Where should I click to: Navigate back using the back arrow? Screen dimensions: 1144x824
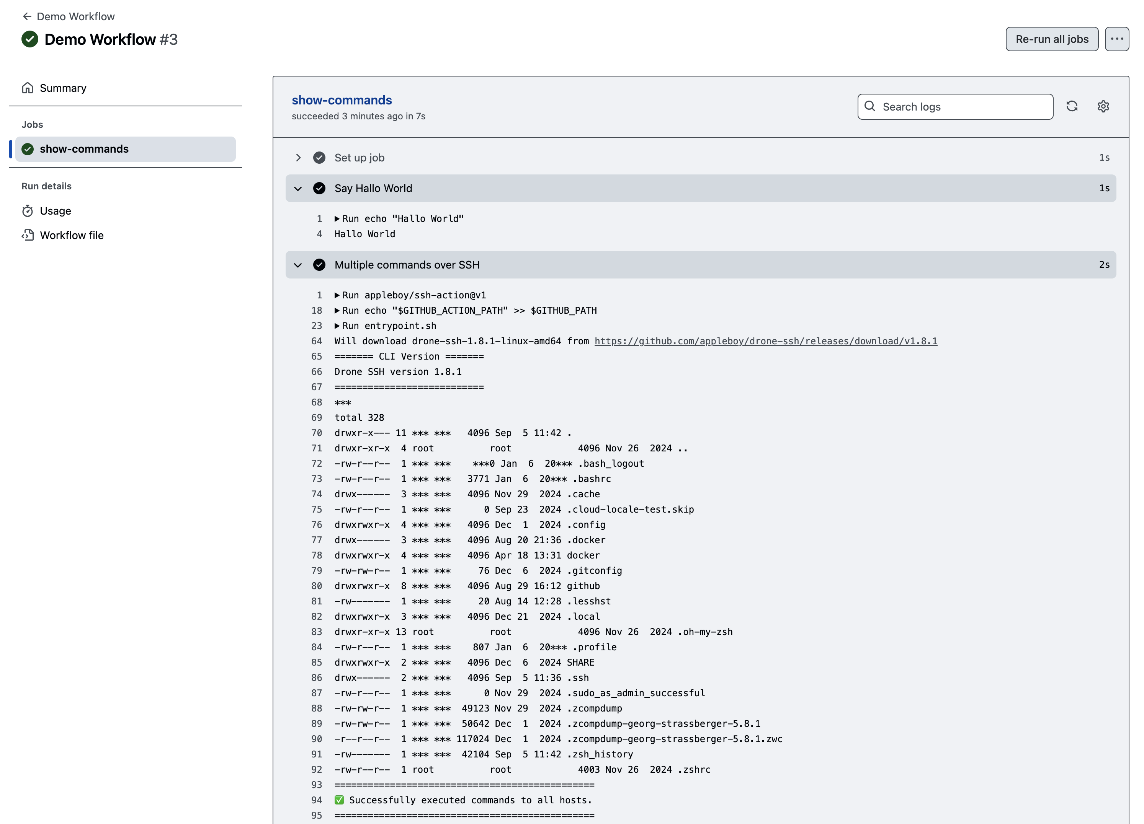[27, 16]
